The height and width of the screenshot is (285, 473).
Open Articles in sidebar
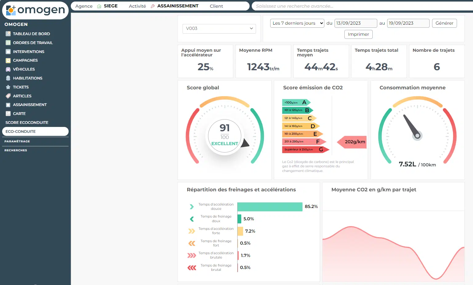(x=22, y=96)
